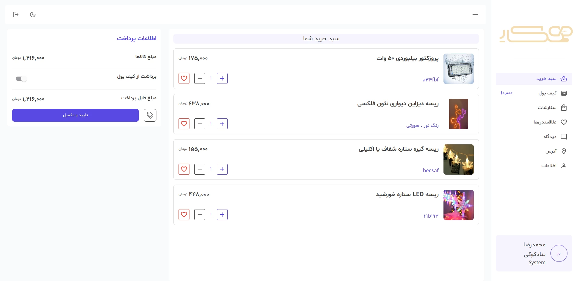582x286 pixels.
Task: Click the رنگ نور : صورتی attribute
Action: pyautogui.click(x=422, y=125)
